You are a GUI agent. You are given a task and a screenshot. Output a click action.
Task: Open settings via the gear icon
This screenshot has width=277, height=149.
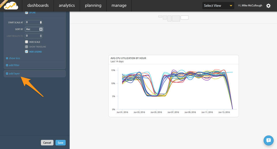point(268,5)
